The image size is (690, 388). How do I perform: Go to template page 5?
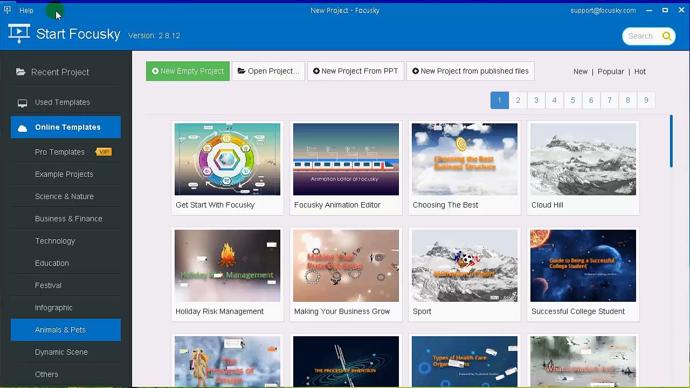point(573,100)
